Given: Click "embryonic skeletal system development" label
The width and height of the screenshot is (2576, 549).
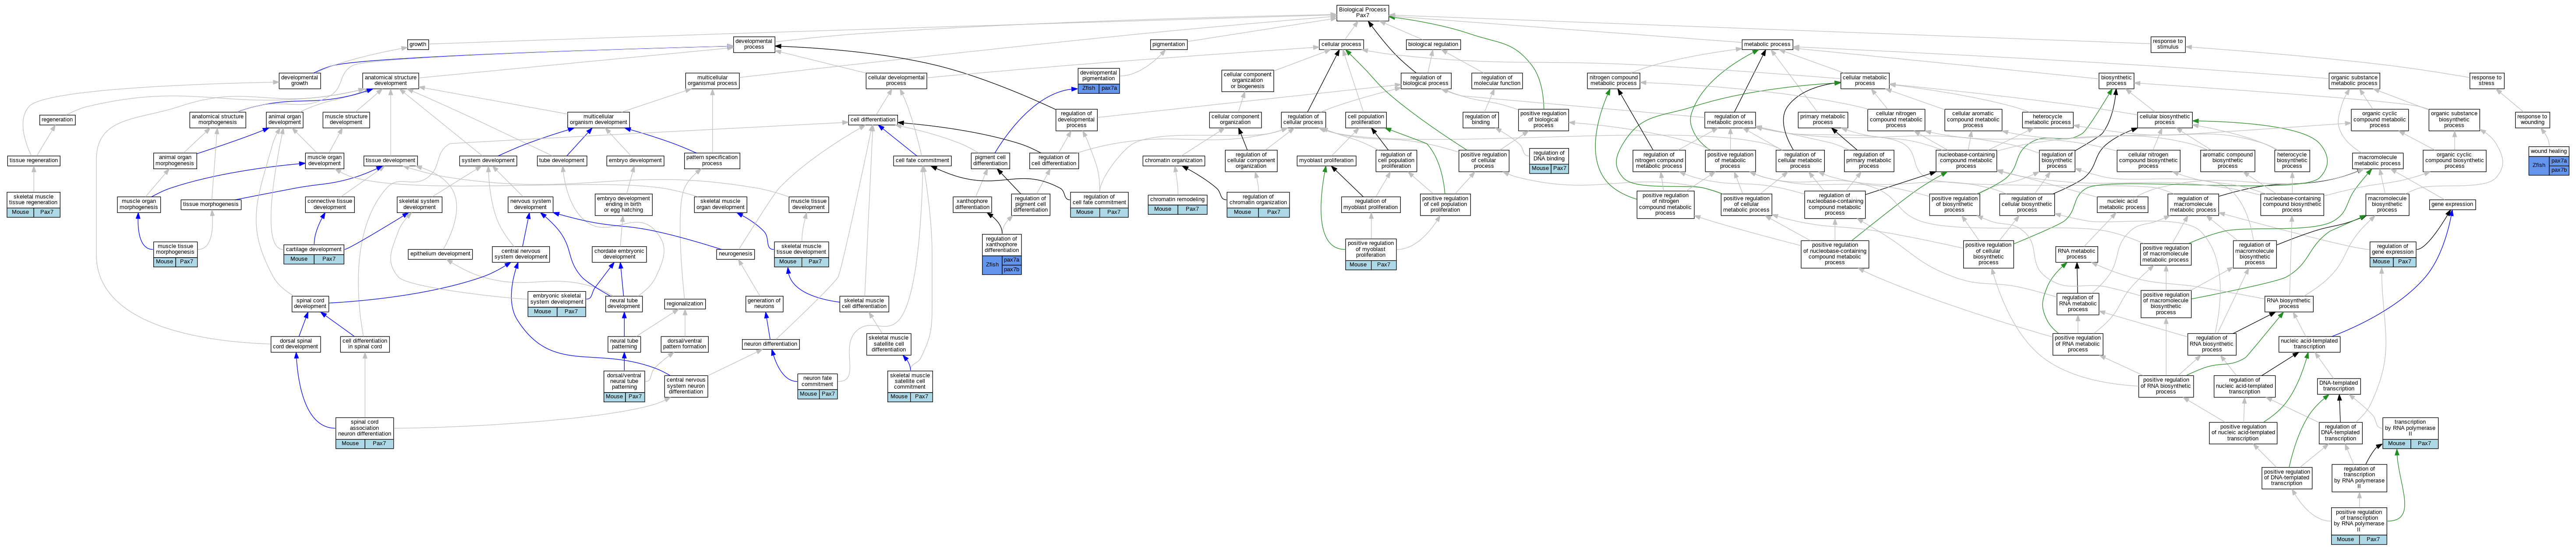Looking at the screenshot, I should [x=557, y=299].
